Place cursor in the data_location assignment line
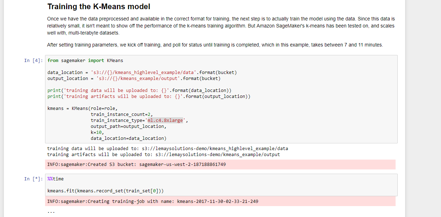This screenshot has height=217, width=441. [142, 73]
